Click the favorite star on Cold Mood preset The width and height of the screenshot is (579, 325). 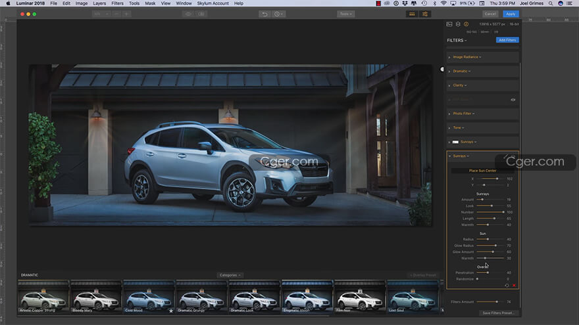(171, 311)
